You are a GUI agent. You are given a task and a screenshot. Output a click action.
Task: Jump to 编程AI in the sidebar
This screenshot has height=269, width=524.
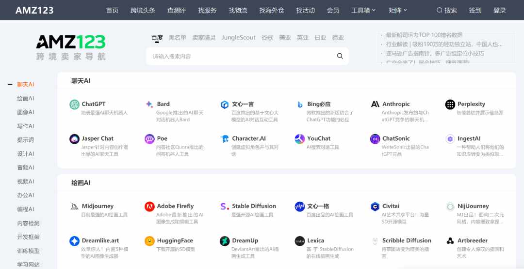[26, 209]
